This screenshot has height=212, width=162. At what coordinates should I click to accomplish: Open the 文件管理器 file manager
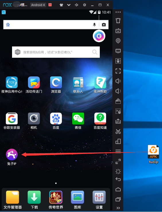click(13, 197)
